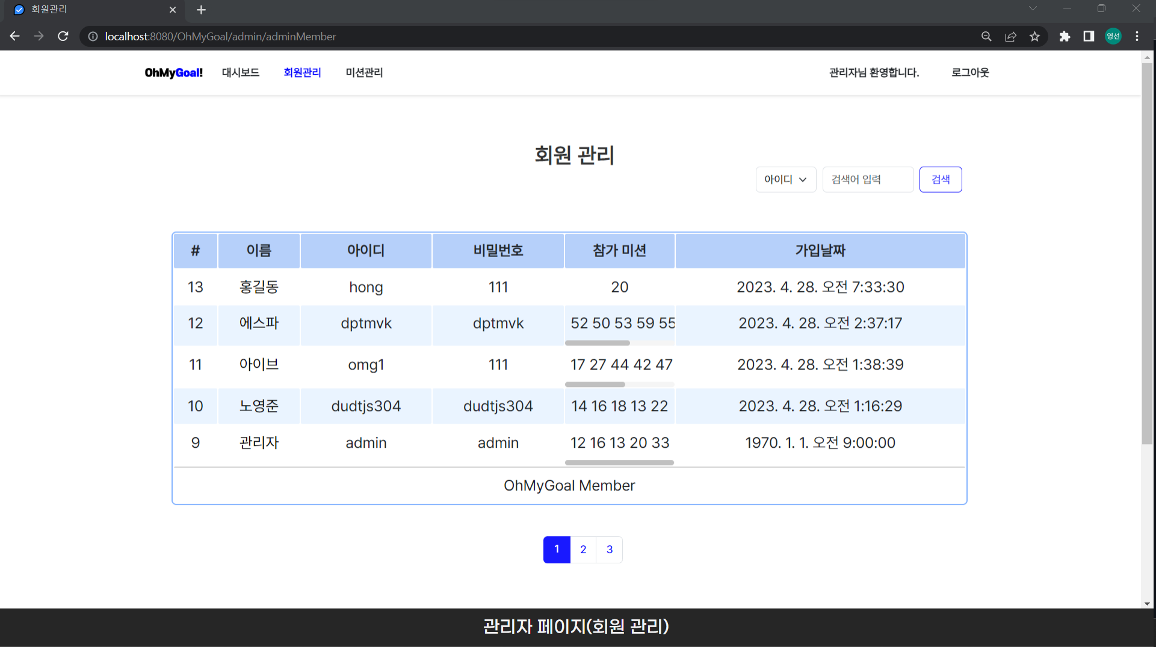1156x647 pixels.
Task: Click the browser forward arrow
Action: click(x=39, y=36)
